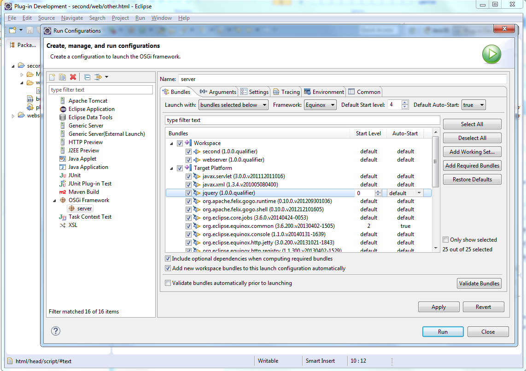Switch to the Tracing tab

(286, 92)
